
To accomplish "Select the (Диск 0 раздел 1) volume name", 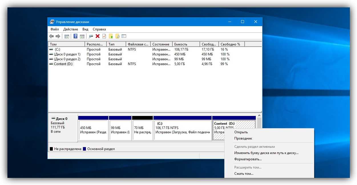I will click(67, 54).
